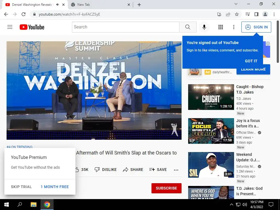Choose 1 MONTH FREE offer
Image resolution: width=280 pixels, height=210 pixels.
55,186
